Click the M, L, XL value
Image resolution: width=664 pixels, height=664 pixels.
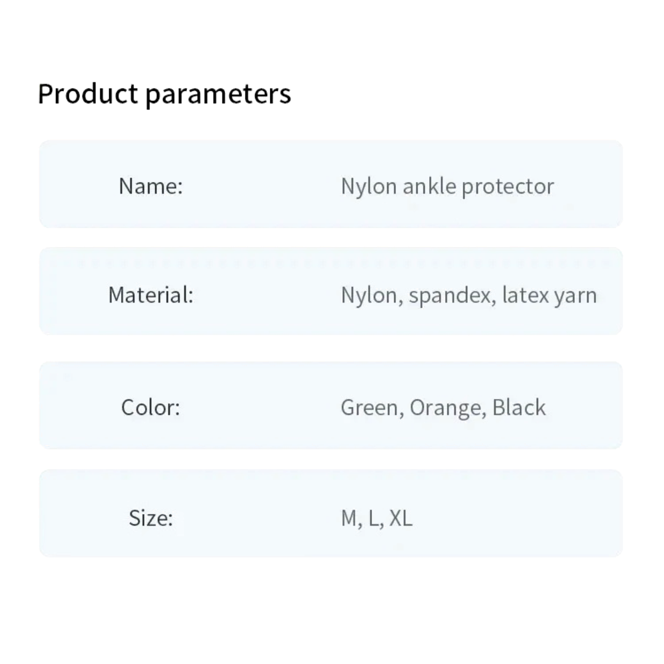point(377,519)
